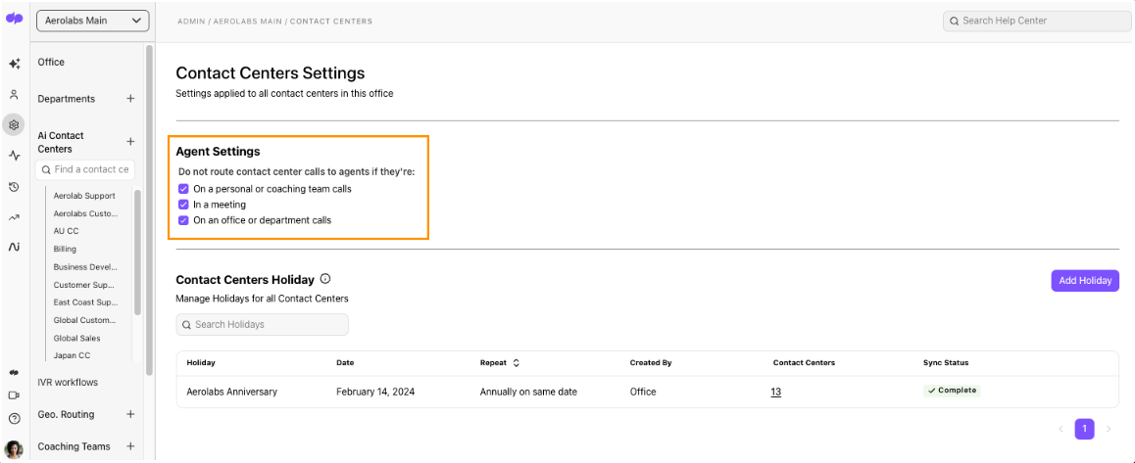Open Departments in the sidebar
Viewport: 1135px width, 463px height.
pos(66,99)
